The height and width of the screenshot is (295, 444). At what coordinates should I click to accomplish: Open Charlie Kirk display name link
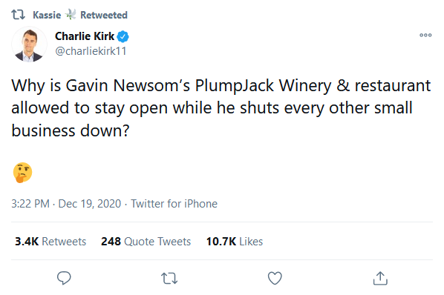(x=85, y=36)
